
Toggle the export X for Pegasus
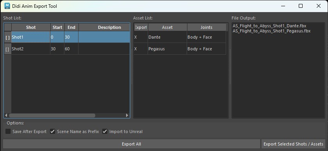(x=141, y=49)
